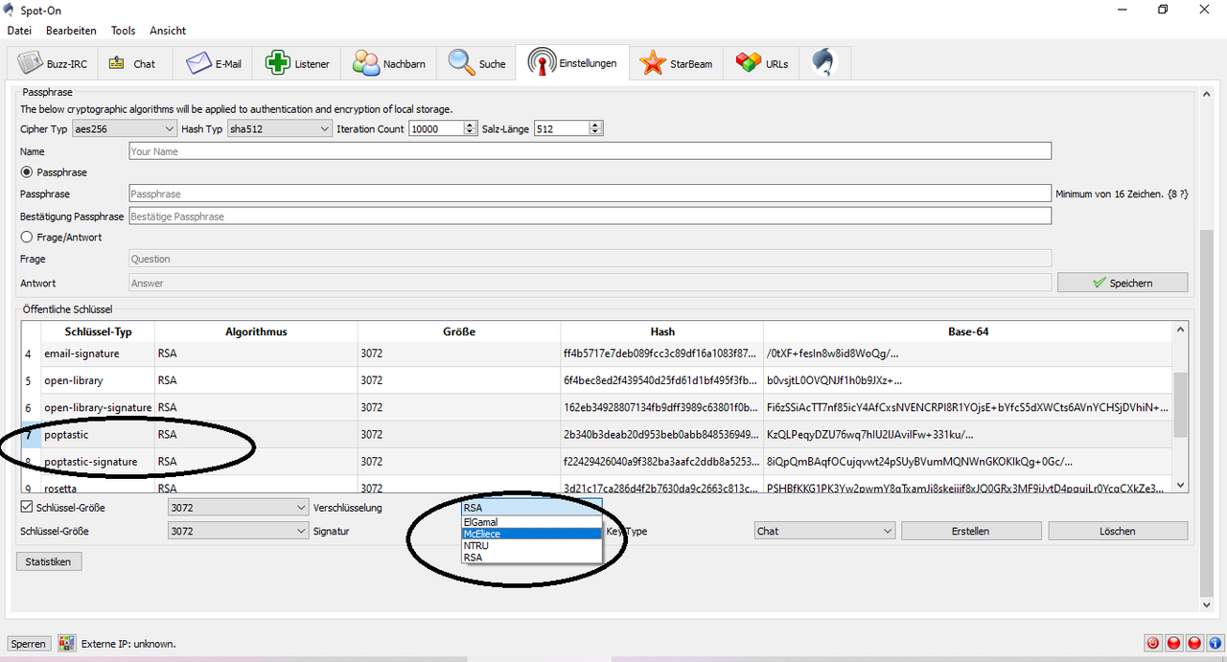Open the Bearbeiten menu
This screenshot has height=662, width=1227.
[x=71, y=31]
